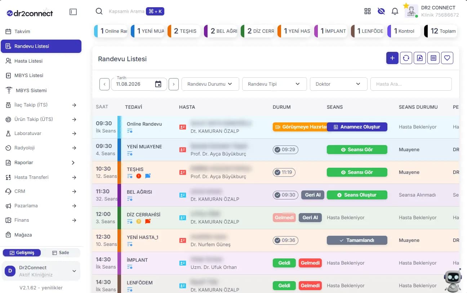Expand the Raporlar menu
This screenshot has width=467, height=293.
[41, 162]
